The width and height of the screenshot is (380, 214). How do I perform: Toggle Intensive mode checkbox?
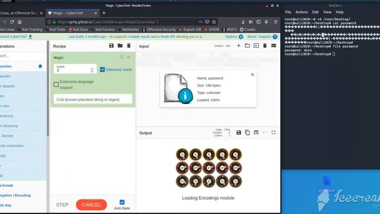102,70
